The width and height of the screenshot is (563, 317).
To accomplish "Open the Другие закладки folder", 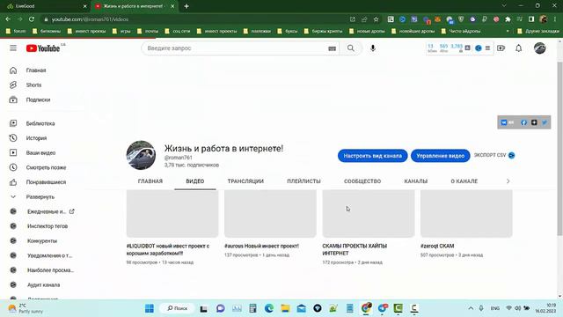I will [538, 32].
